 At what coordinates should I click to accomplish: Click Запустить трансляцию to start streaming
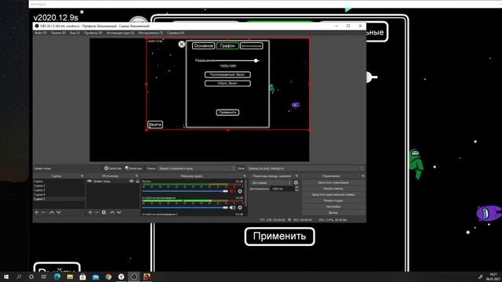333,183
